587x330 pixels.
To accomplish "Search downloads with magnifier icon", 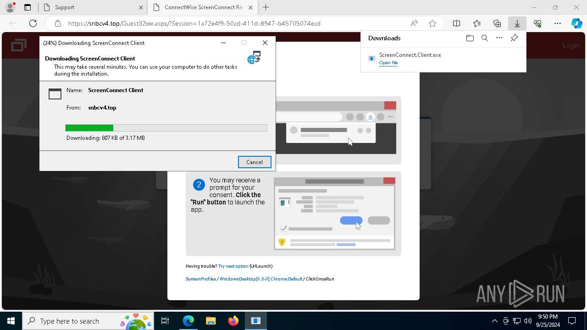I will click(x=484, y=38).
